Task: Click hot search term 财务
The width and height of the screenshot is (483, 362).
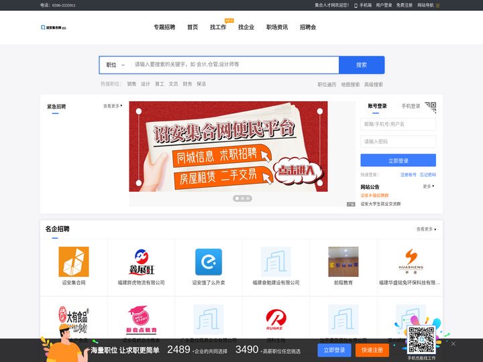Action: [187, 84]
